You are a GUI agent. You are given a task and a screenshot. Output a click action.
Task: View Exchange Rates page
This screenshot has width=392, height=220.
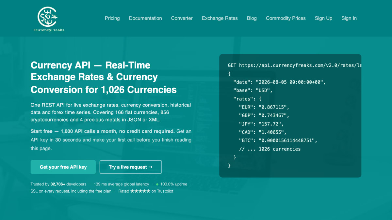pos(220,18)
